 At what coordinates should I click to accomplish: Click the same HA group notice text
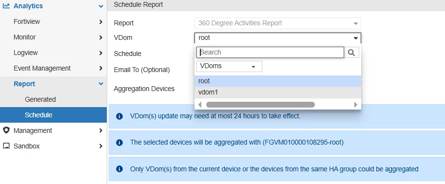[274, 169]
